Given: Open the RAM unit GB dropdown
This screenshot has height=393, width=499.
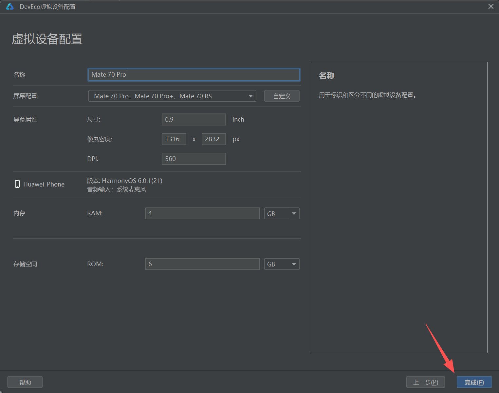Looking at the screenshot, I should pyautogui.click(x=282, y=213).
